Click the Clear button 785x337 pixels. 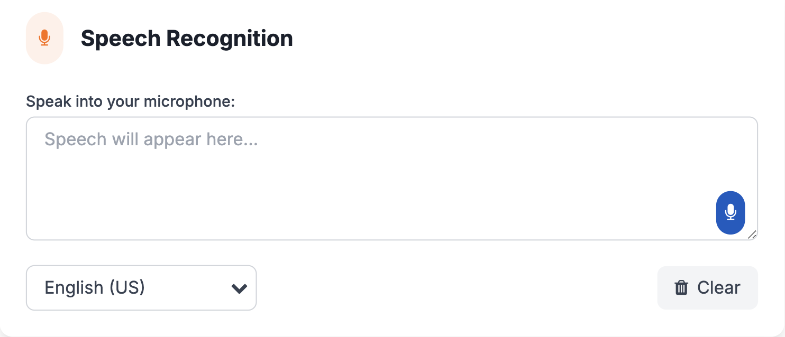pyautogui.click(x=707, y=288)
